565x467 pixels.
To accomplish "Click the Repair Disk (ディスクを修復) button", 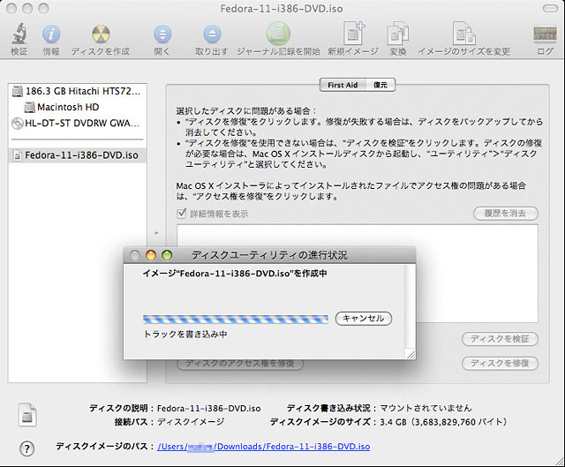I will tap(500, 363).
